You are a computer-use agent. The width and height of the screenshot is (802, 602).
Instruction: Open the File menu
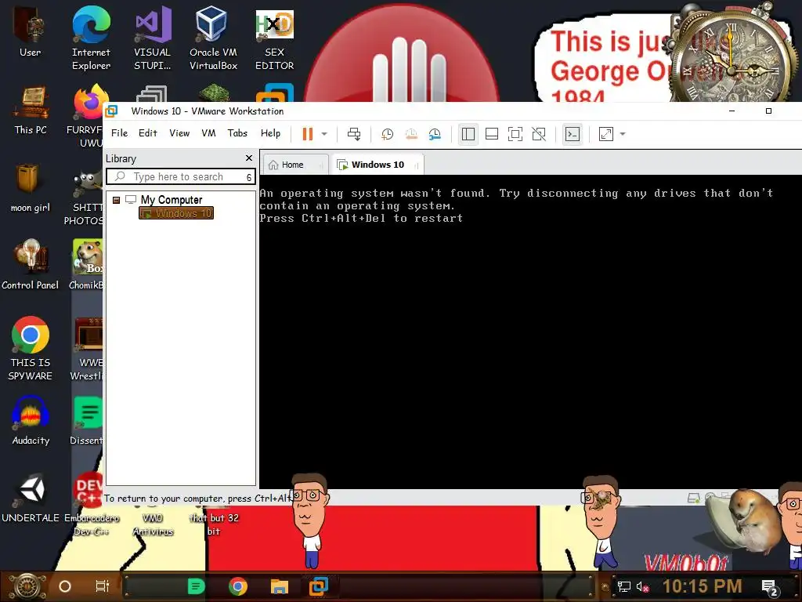coord(119,133)
